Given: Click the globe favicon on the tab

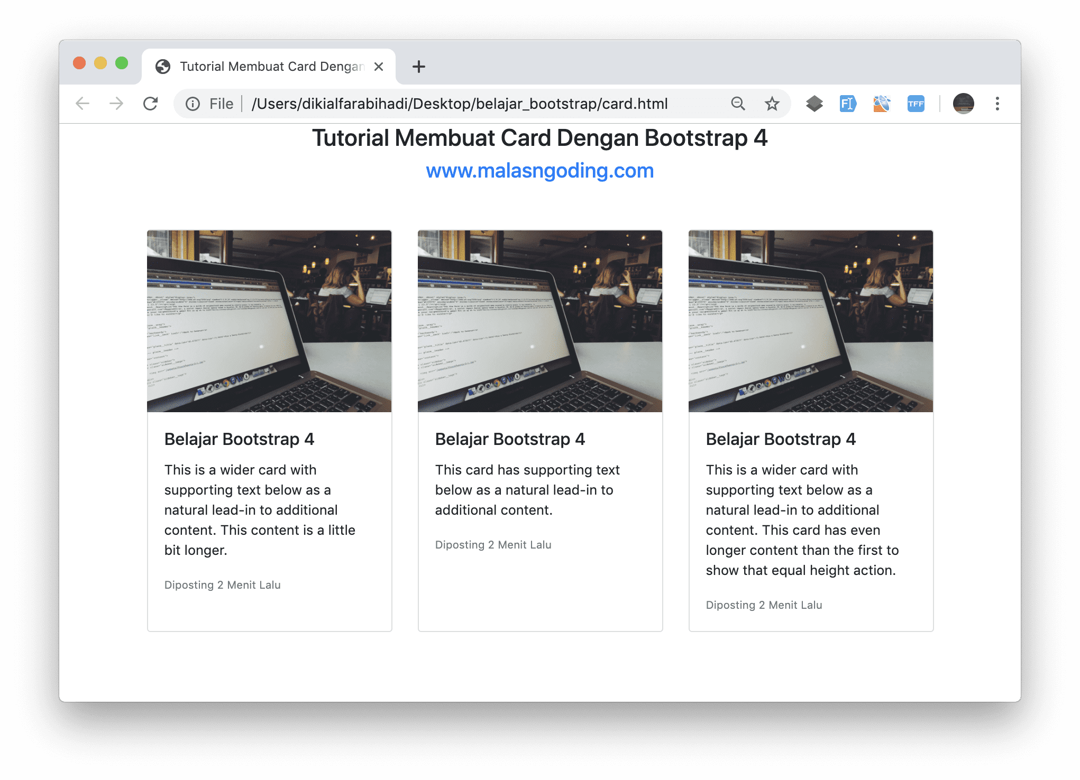Looking at the screenshot, I should tap(163, 67).
